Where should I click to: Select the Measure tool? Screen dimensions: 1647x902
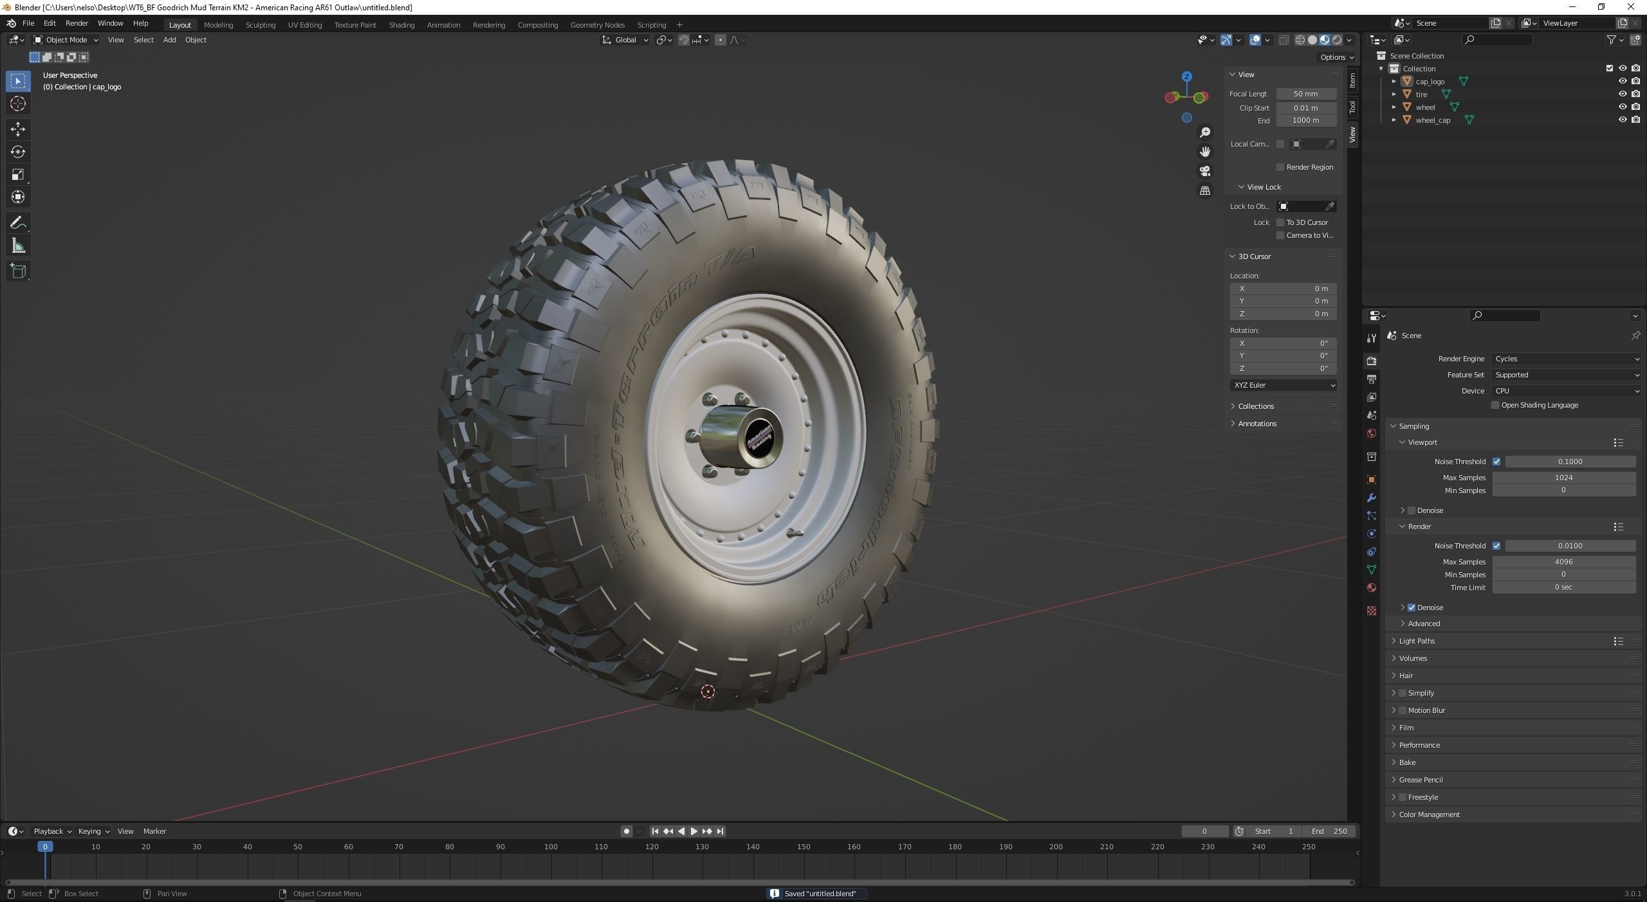[x=18, y=246]
